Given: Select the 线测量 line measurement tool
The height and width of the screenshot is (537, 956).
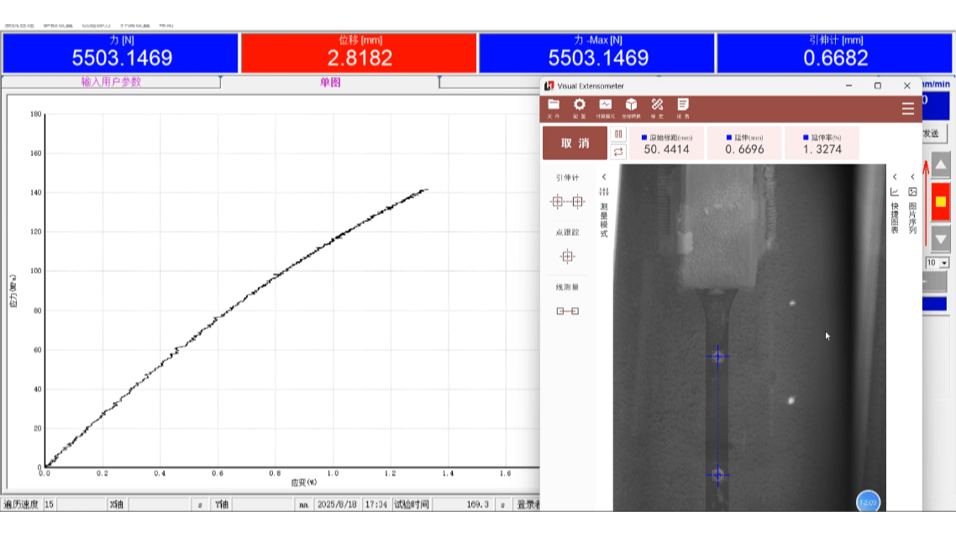Looking at the screenshot, I should [x=567, y=311].
